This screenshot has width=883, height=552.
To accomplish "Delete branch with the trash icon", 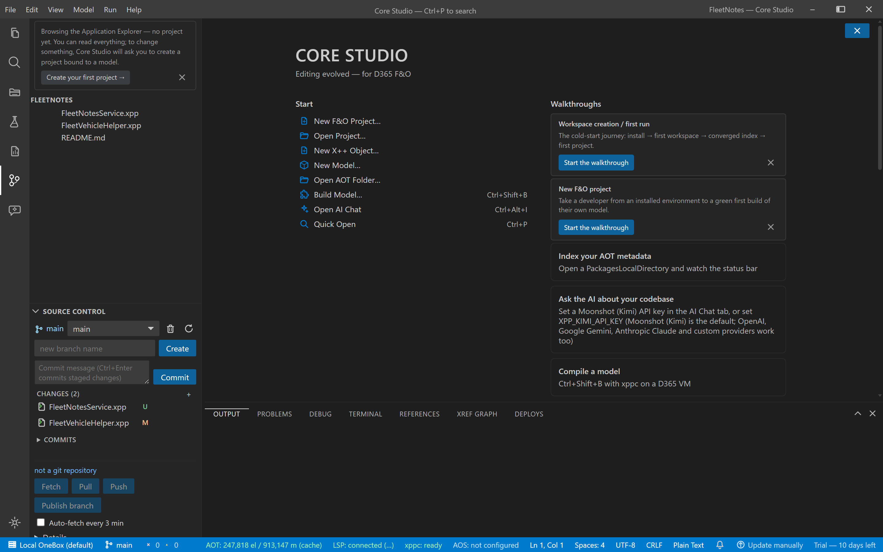I will 170,328.
